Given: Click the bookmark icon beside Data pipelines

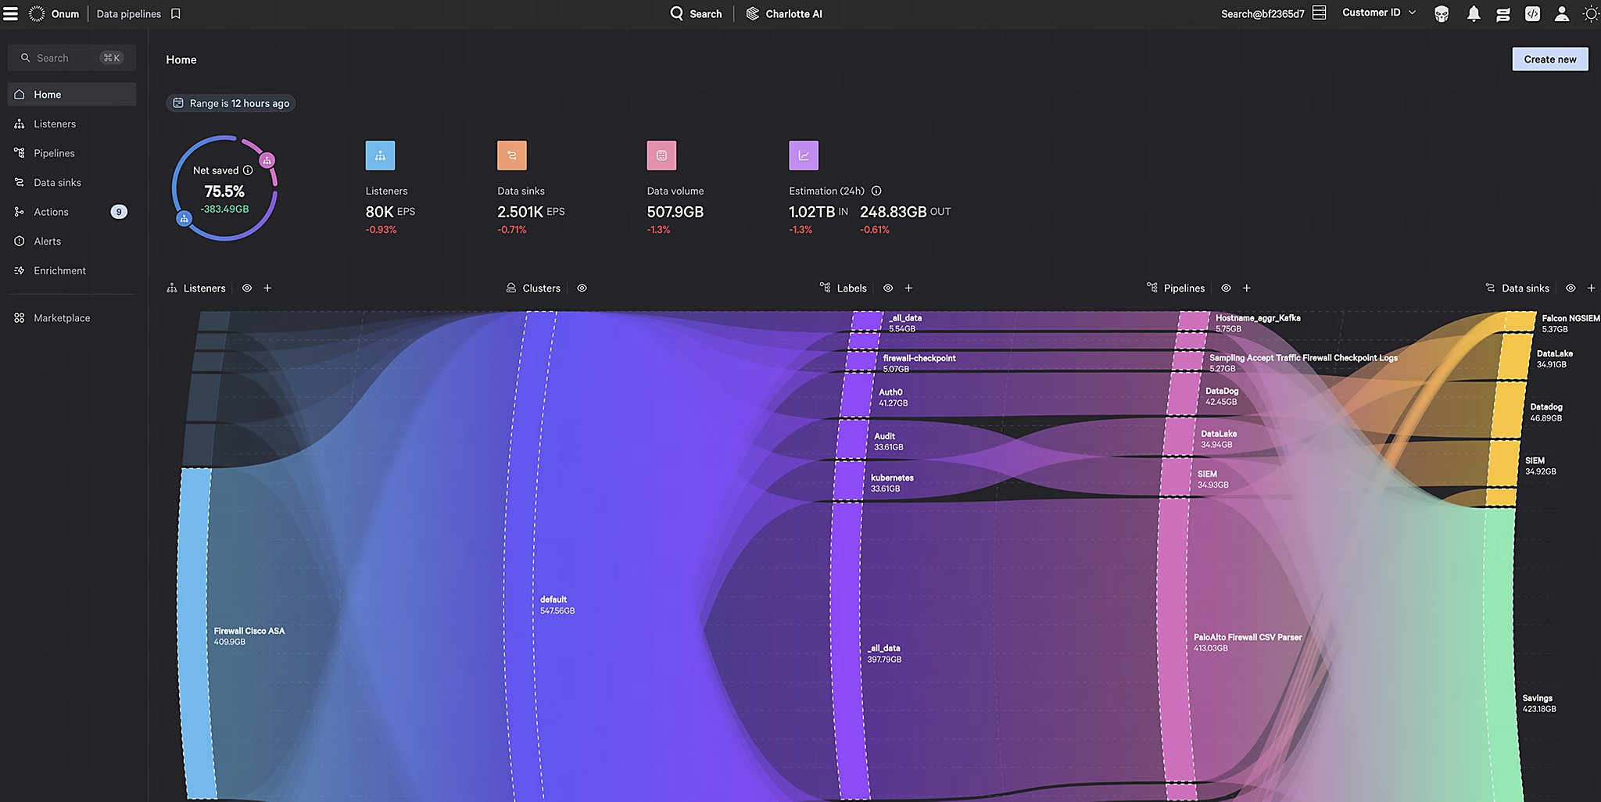Looking at the screenshot, I should [176, 14].
